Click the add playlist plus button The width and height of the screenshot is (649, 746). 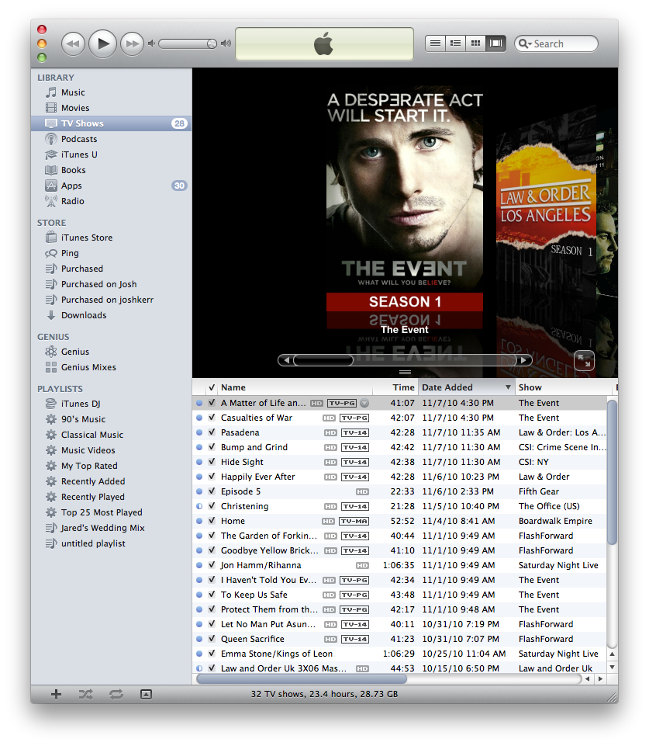coord(56,694)
